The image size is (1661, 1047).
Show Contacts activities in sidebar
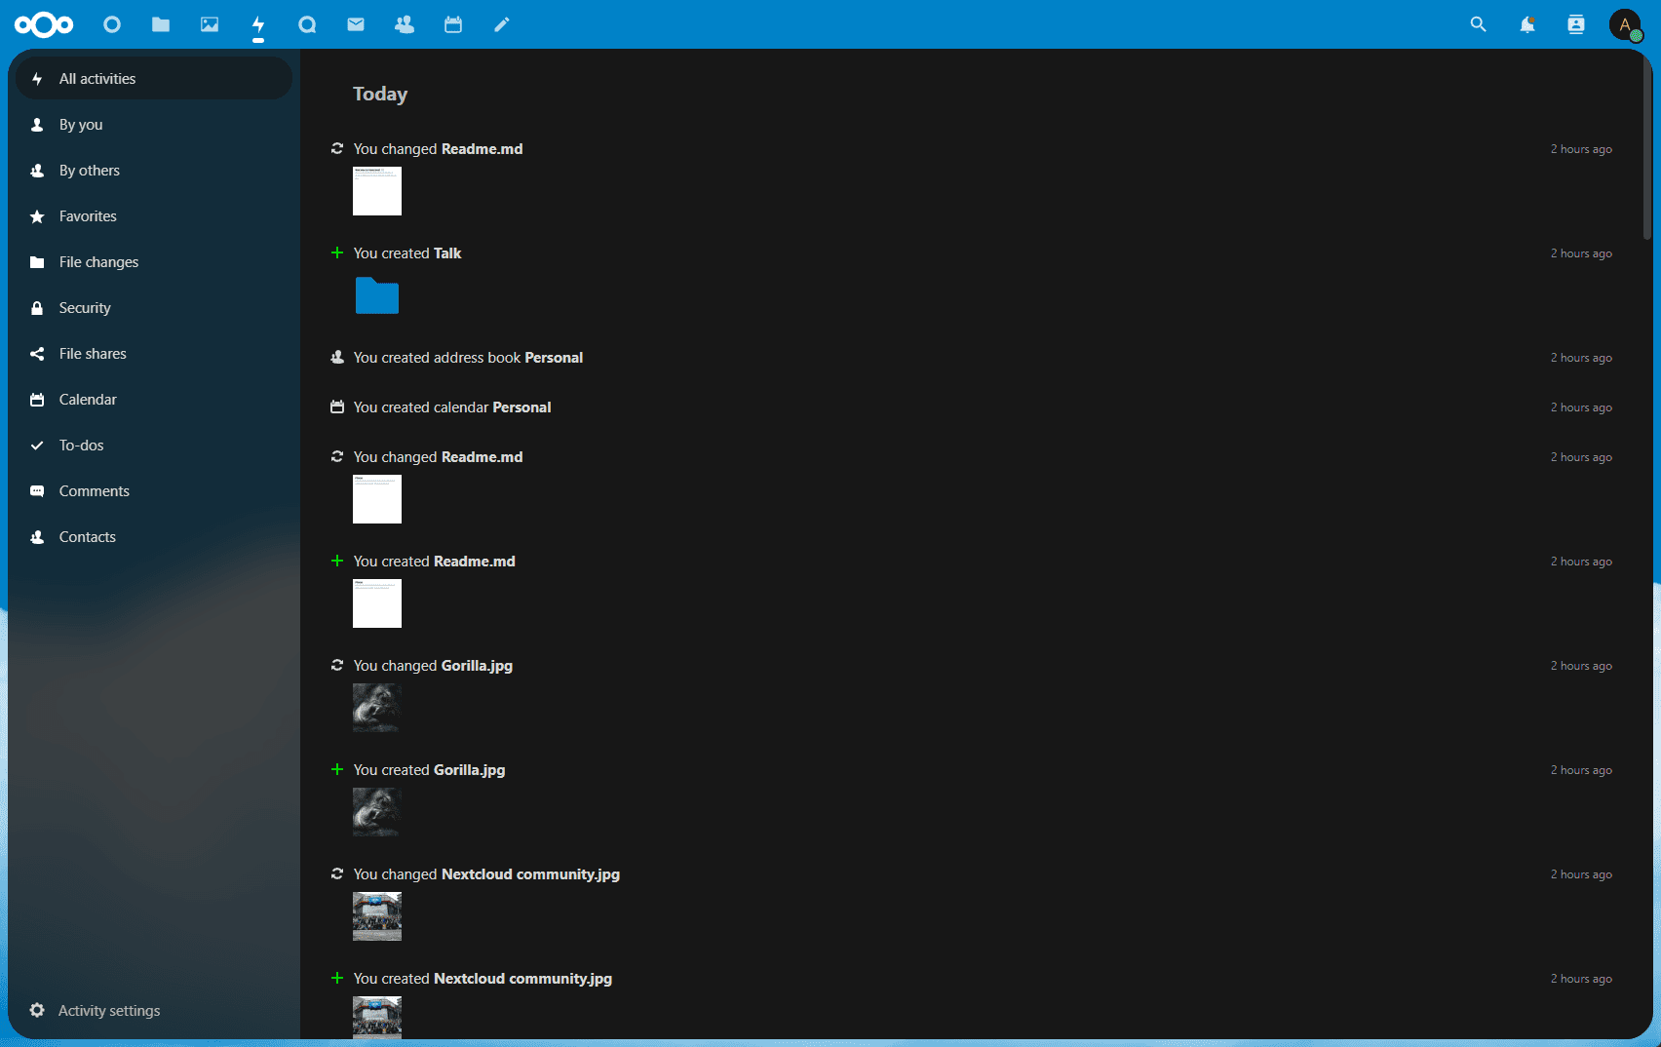click(154, 536)
